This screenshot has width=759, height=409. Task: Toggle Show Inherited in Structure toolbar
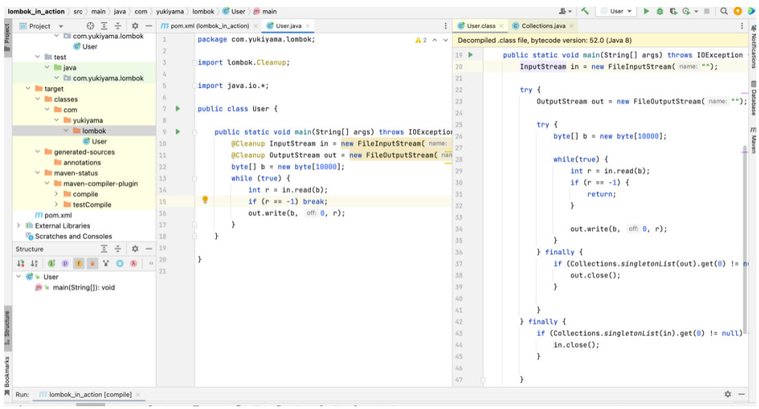pyautogui.click(x=51, y=264)
